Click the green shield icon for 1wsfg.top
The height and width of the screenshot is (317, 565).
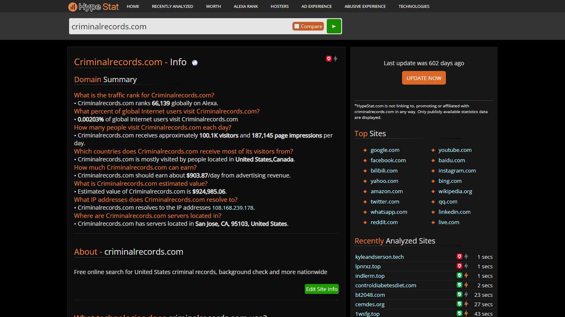tap(459, 313)
